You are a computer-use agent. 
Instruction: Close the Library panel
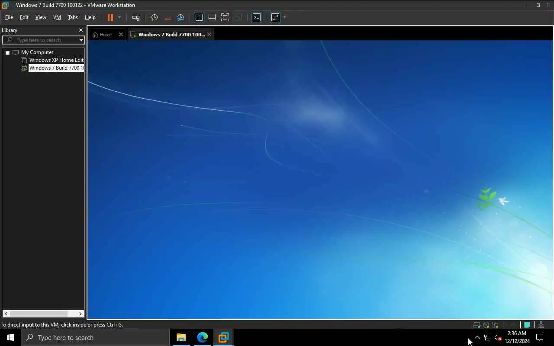tap(81, 30)
